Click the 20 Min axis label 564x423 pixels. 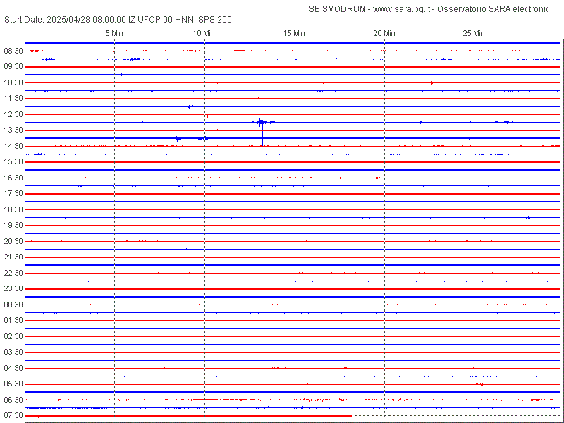tap(384, 33)
